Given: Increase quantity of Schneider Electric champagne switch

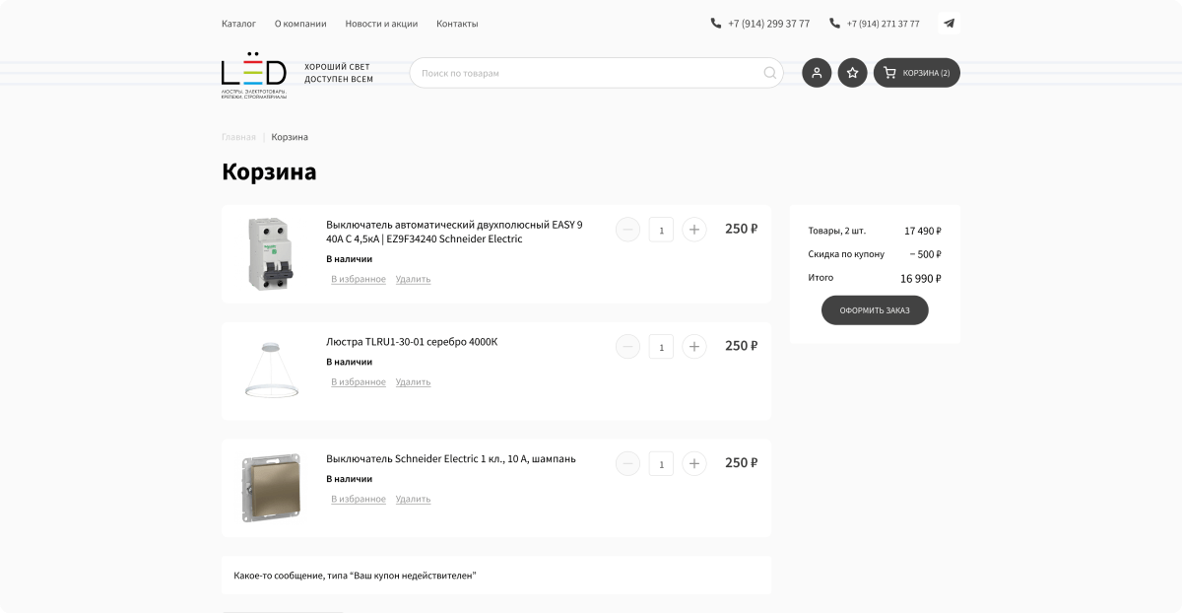Looking at the screenshot, I should [x=694, y=463].
